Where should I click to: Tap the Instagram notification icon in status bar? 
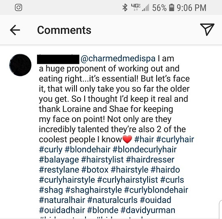pyautogui.click(x=18, y=7)
